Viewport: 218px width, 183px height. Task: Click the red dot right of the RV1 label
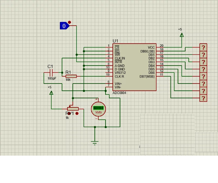(x=77, y=113)
